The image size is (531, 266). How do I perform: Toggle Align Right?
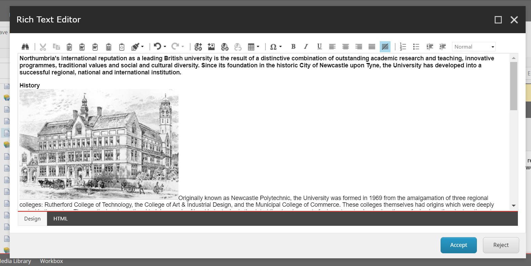[359, 47]
